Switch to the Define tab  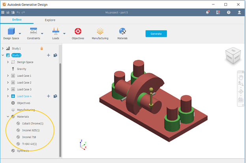click(17, 20)
